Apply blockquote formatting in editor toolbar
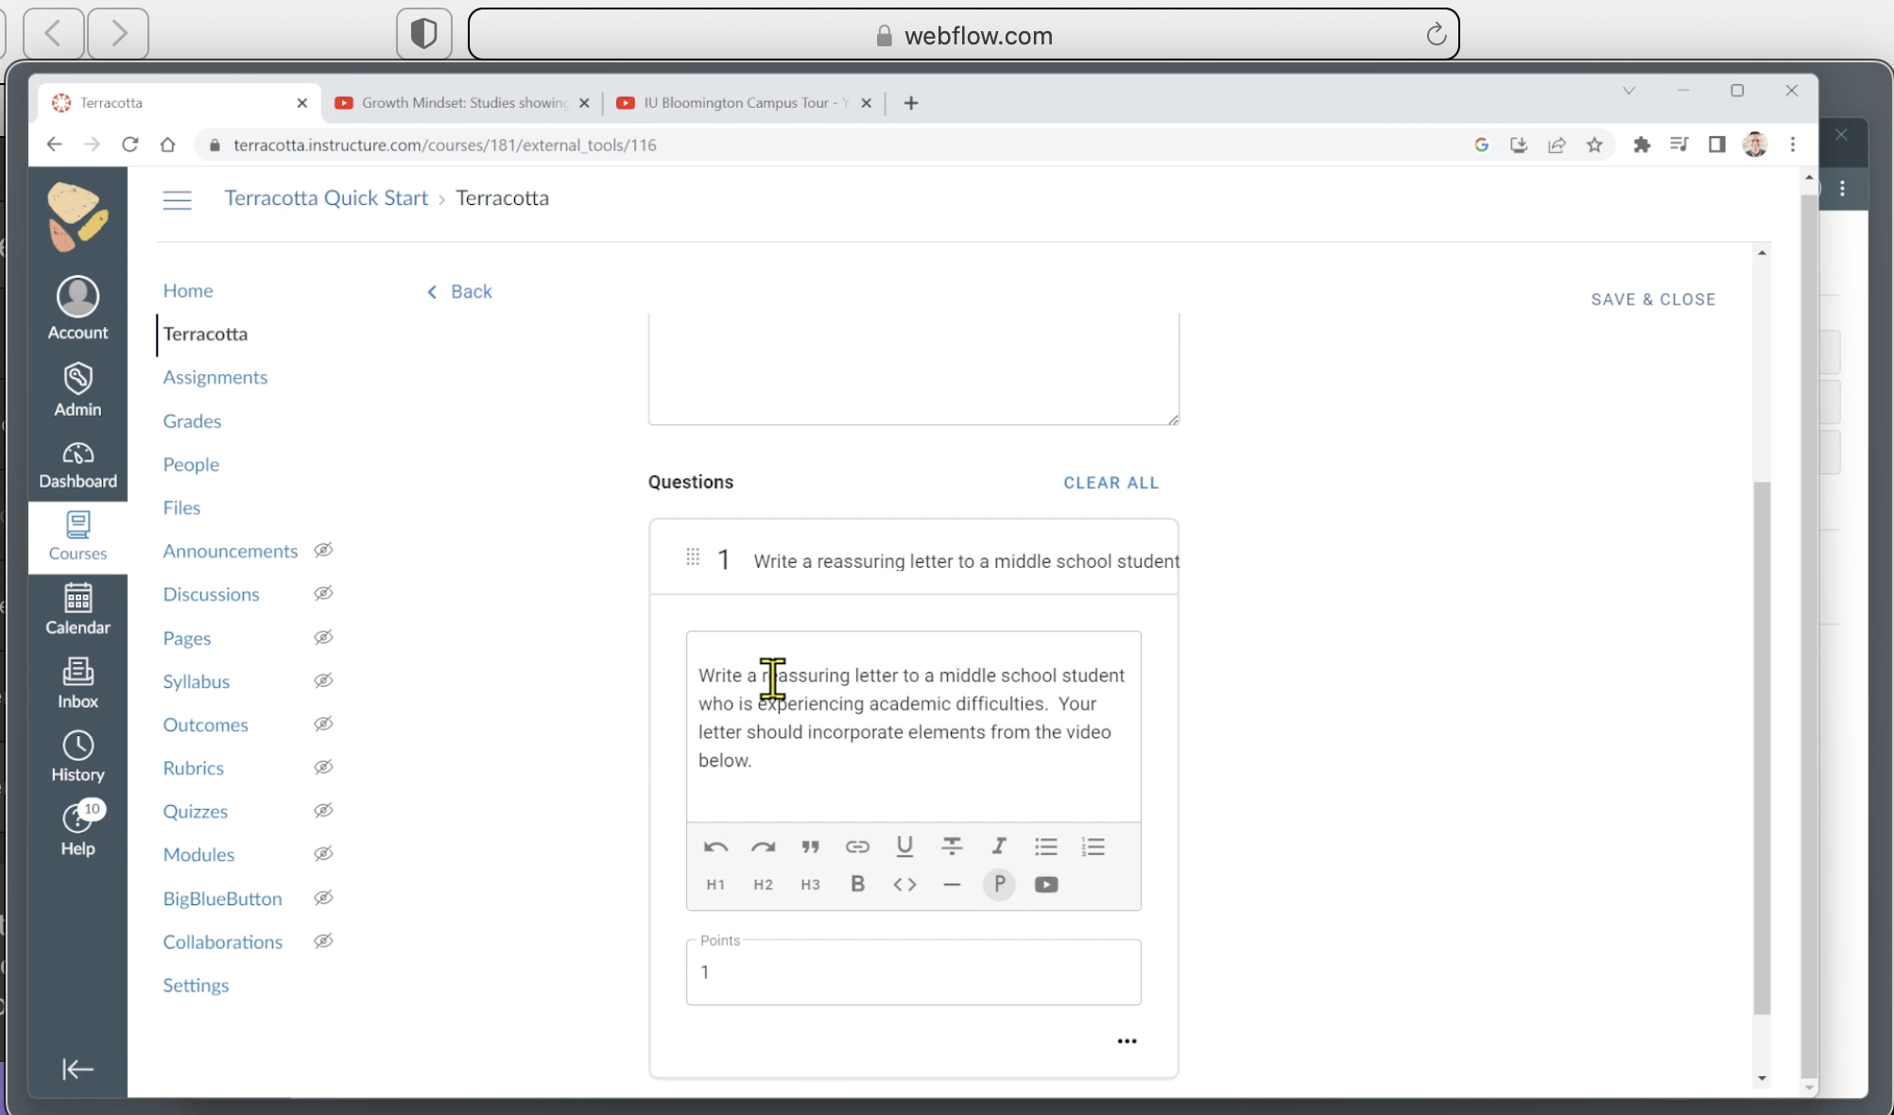This screenshot has width=1894, height=1115. click(810, 847)
